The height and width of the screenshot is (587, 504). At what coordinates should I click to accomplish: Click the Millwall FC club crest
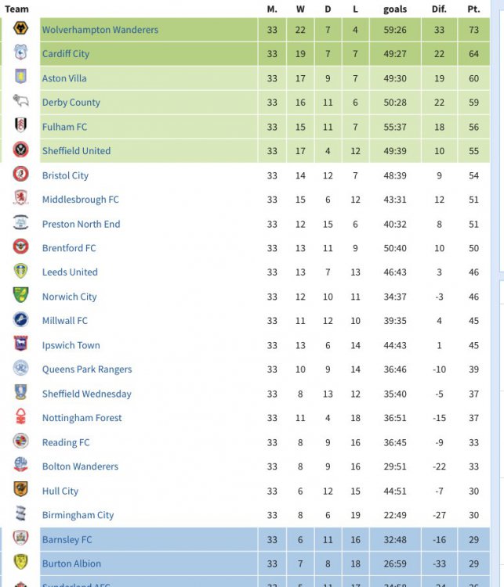[21, 320]
